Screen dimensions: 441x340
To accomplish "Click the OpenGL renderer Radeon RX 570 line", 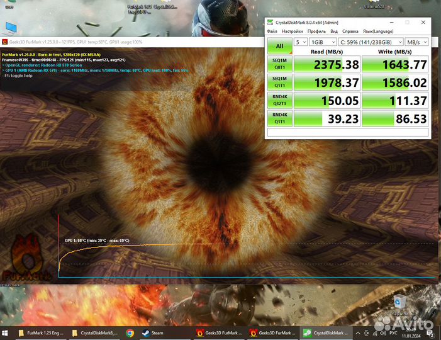I will pos(43,65).
